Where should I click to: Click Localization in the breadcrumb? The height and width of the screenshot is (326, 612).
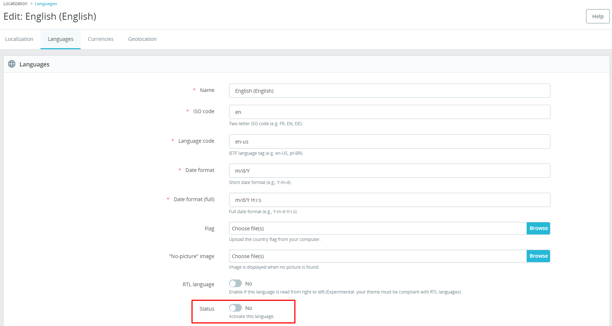(x=15, y=4)
